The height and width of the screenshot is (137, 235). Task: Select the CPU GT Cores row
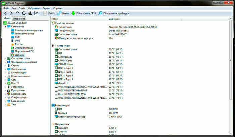(x=89, y=64)
